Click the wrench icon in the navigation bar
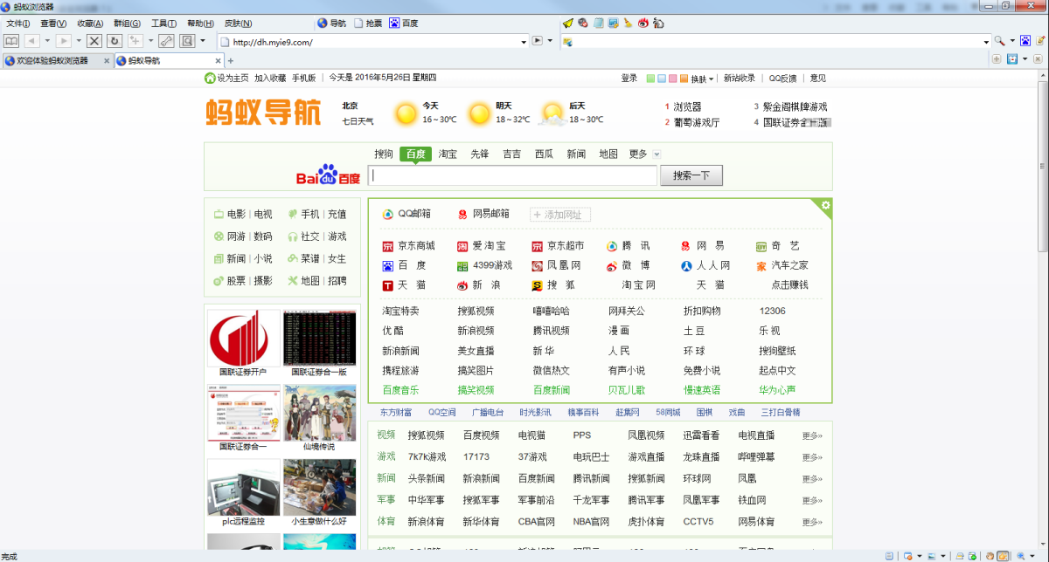This screenshot has height=562, width=1049. pos(167,41)
